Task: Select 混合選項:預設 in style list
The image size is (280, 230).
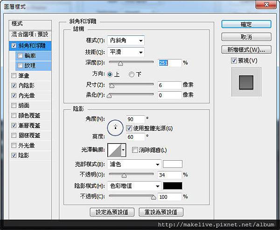Action: 30,34
